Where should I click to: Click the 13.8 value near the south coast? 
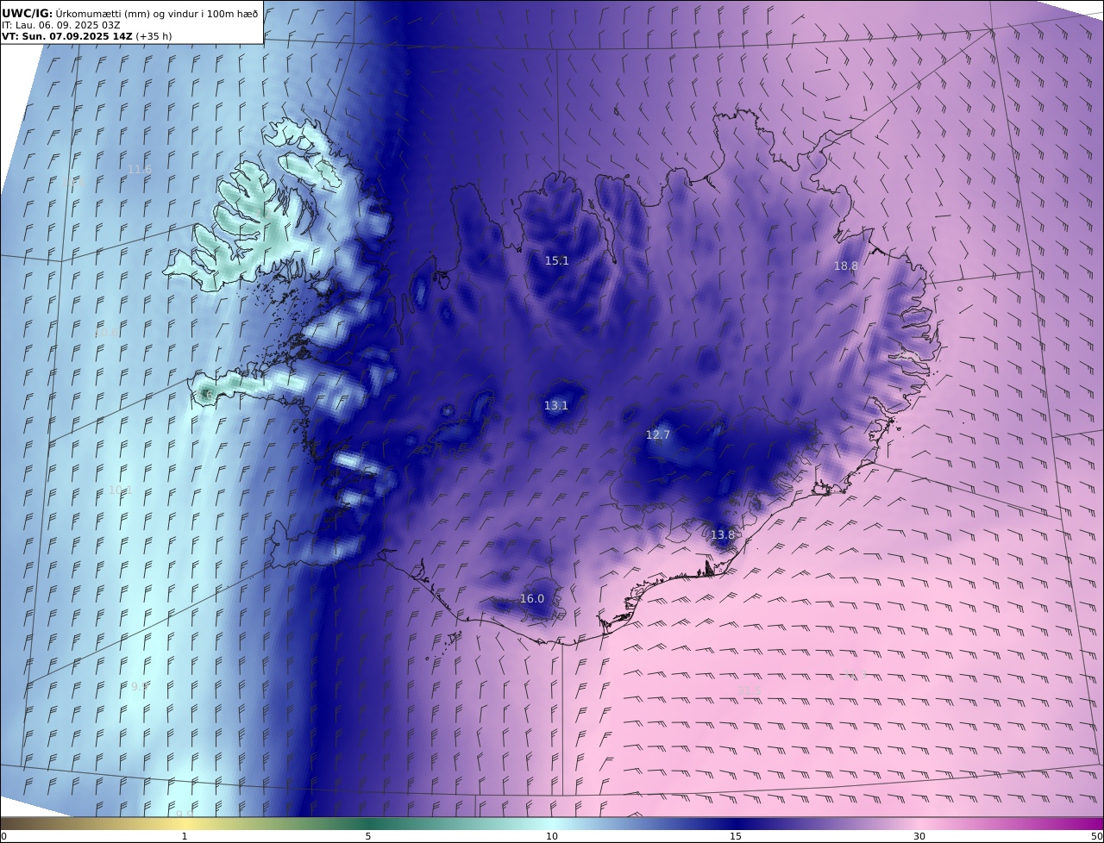tap(723, 535)
